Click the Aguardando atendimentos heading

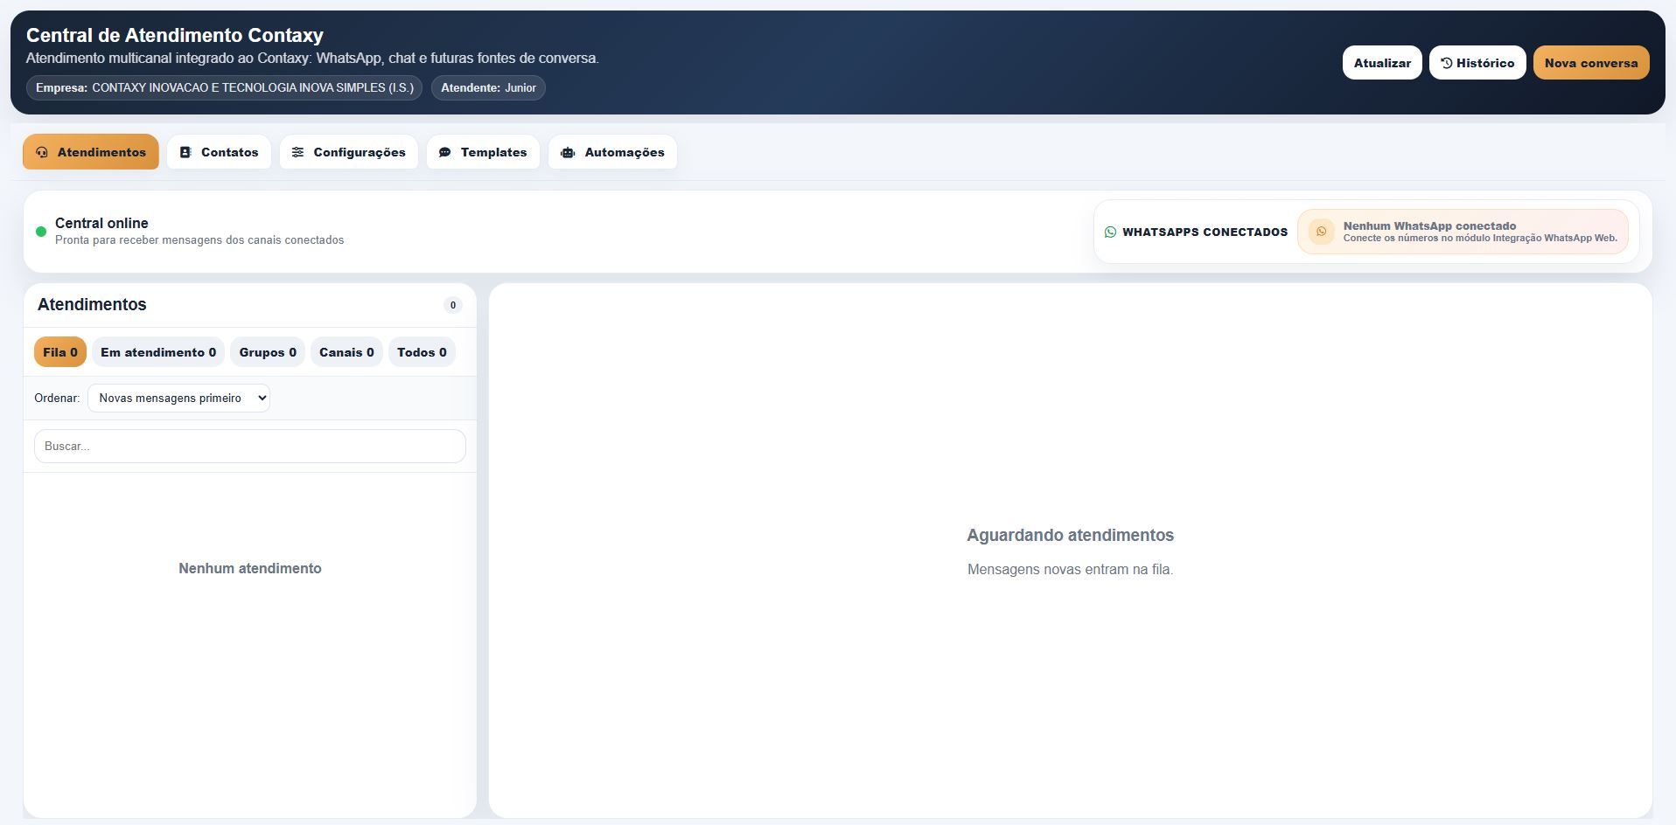click(1071, 535)
